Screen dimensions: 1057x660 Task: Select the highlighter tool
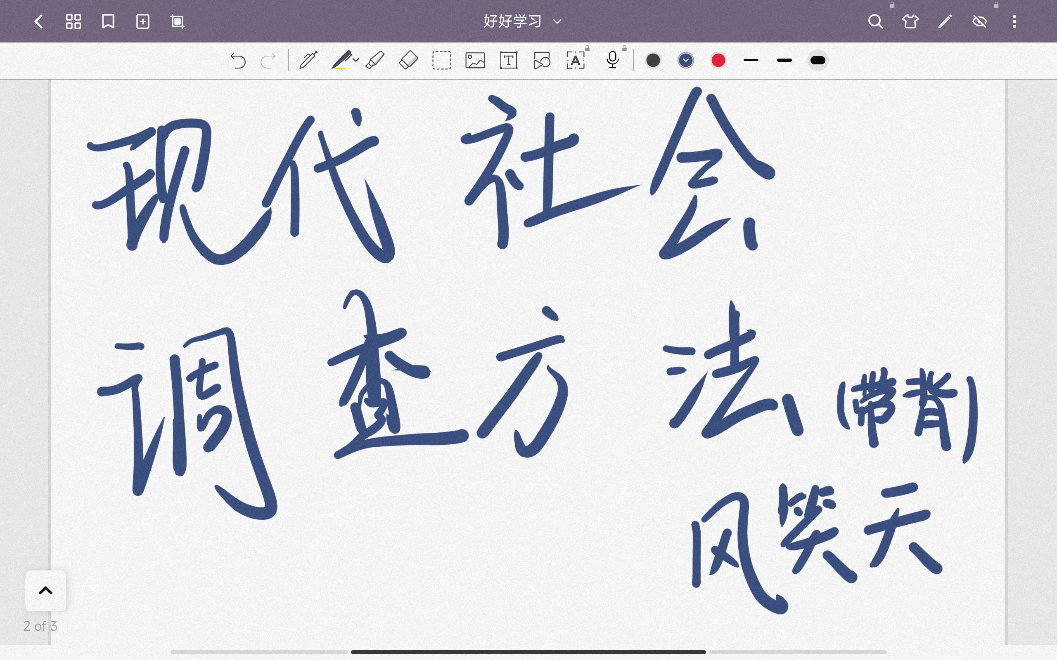tap(375, 60)
